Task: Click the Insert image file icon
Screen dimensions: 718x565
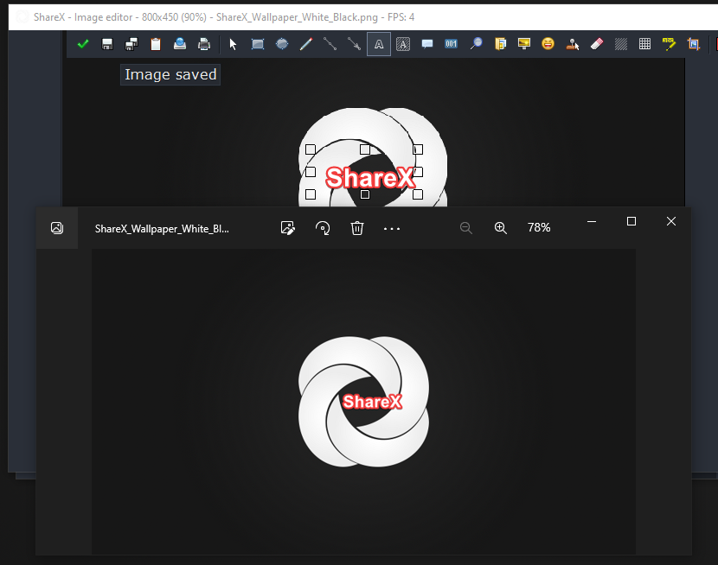Action: click(501, 44)
